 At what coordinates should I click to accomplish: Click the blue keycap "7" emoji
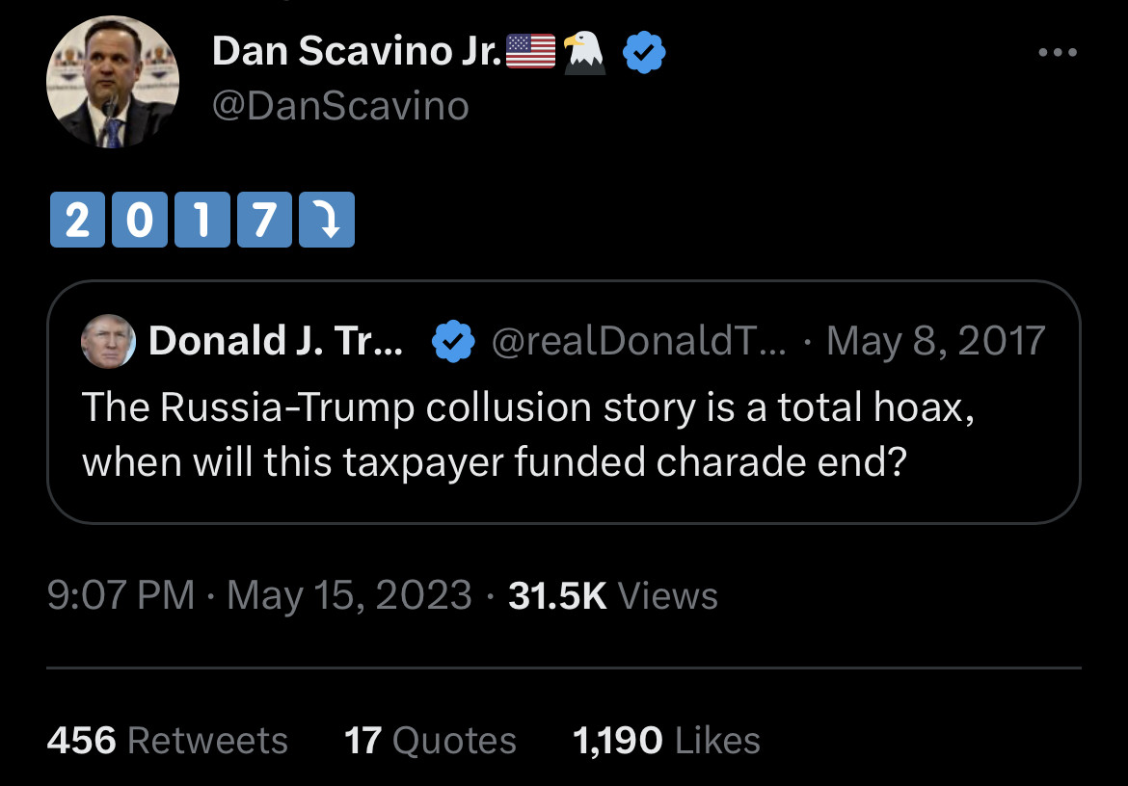click(264, 221)
